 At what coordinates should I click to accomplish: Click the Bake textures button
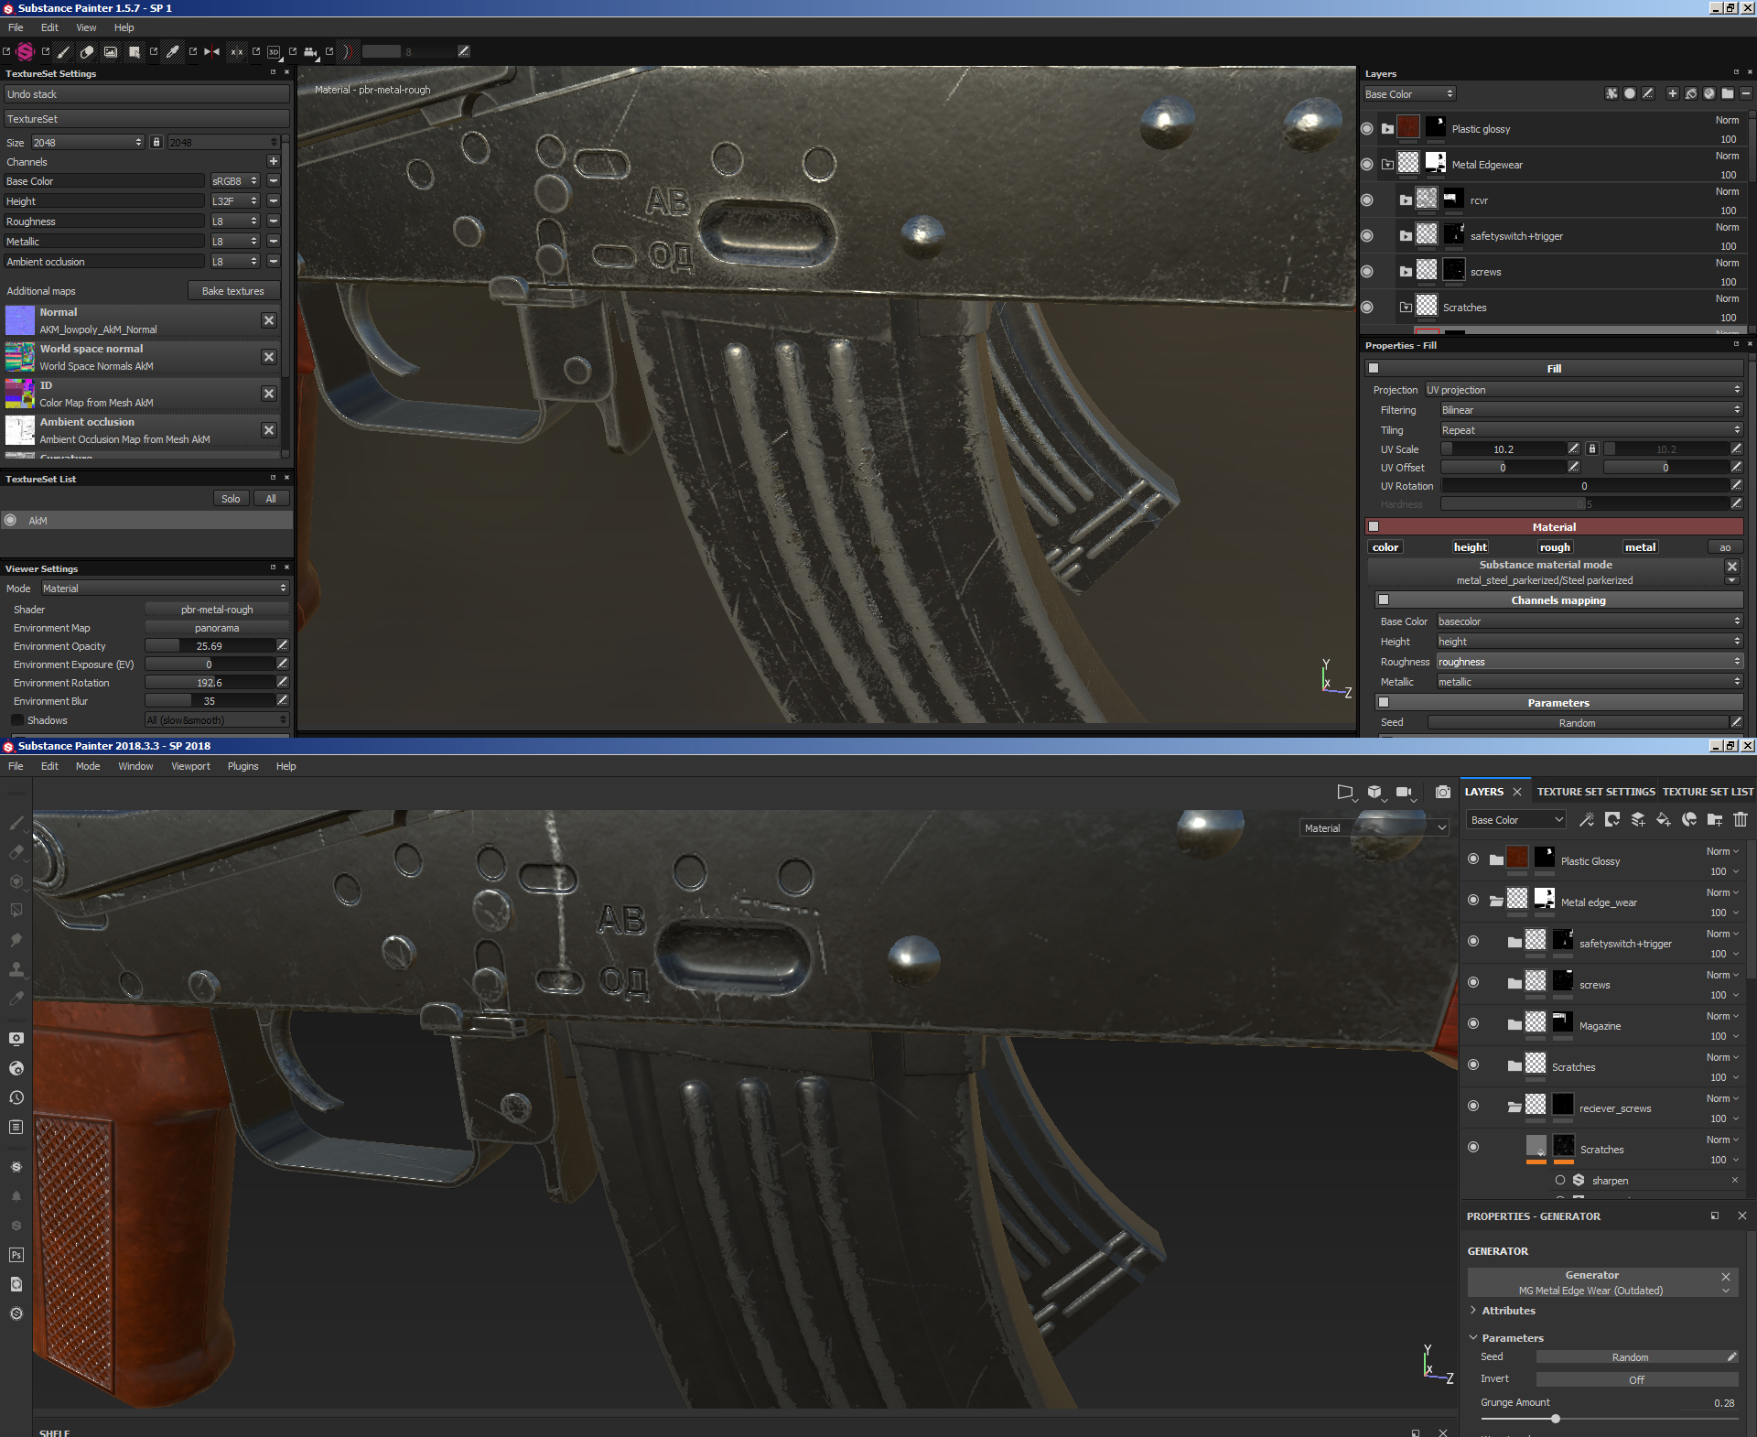point(232,291)
